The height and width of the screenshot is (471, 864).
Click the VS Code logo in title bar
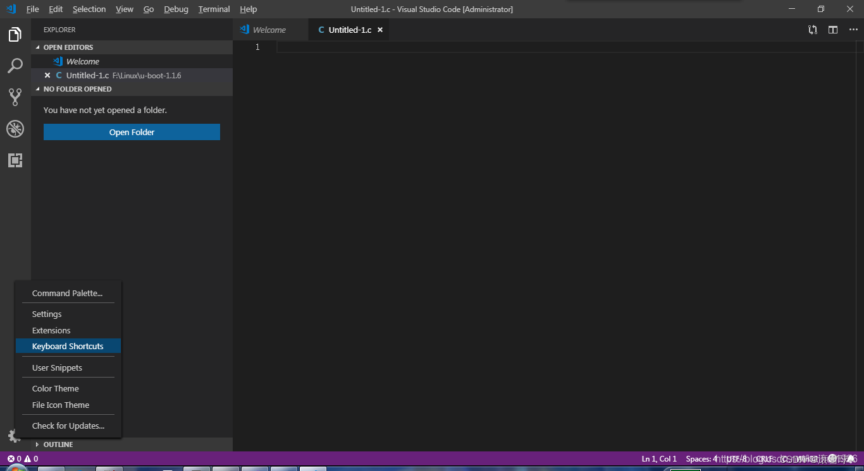(11, 9)
